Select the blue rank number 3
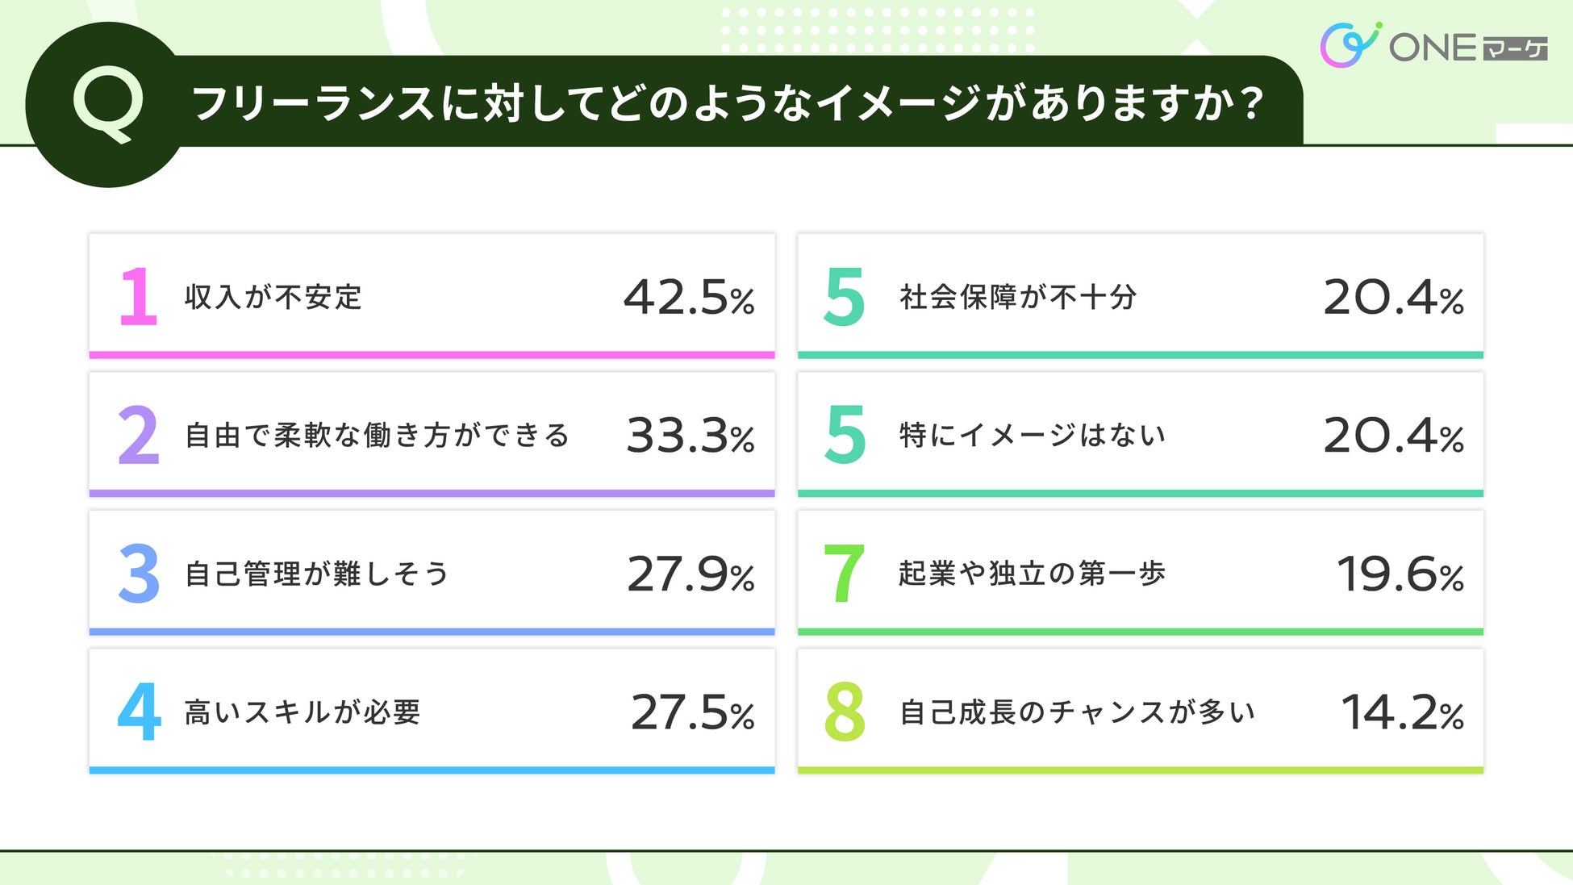1573x885 pixels. click(x=139, y=574)
